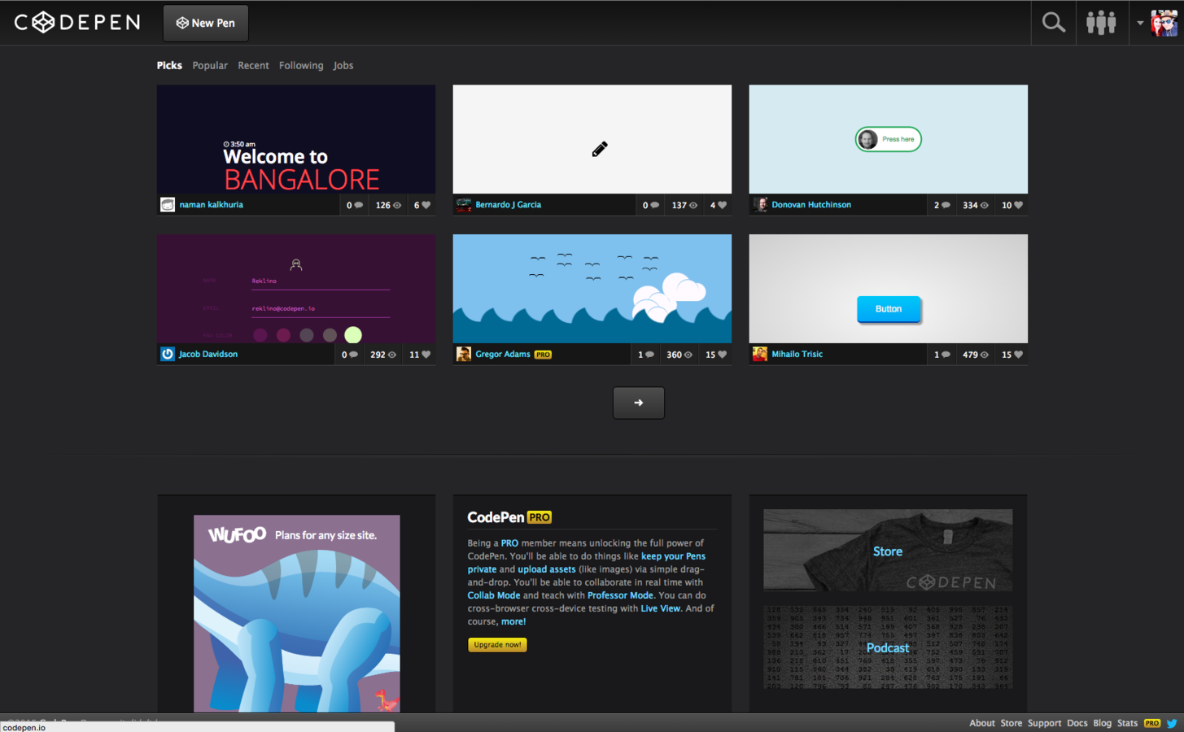Open the Docs footer link
Image resolution: width=1184 pixels, height=732 pixels.
[x=1077, y=723]
